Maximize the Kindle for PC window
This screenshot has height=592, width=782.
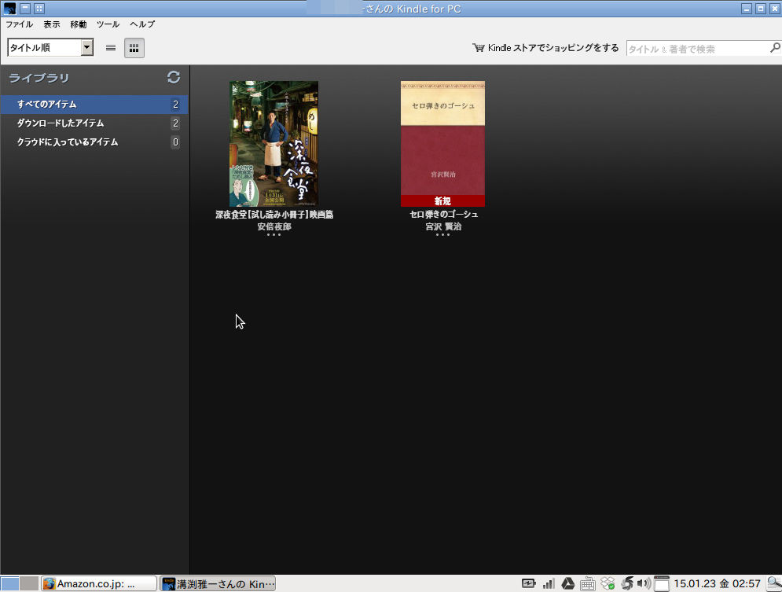click(761, 9)
